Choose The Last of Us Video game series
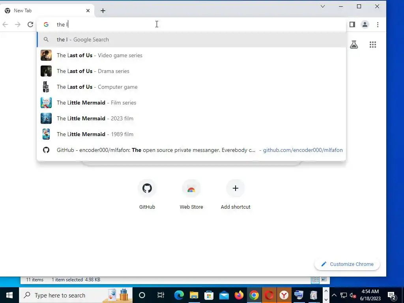Image resolution: width=404 pixels, height=303 pixels. [x=191, y=55]
